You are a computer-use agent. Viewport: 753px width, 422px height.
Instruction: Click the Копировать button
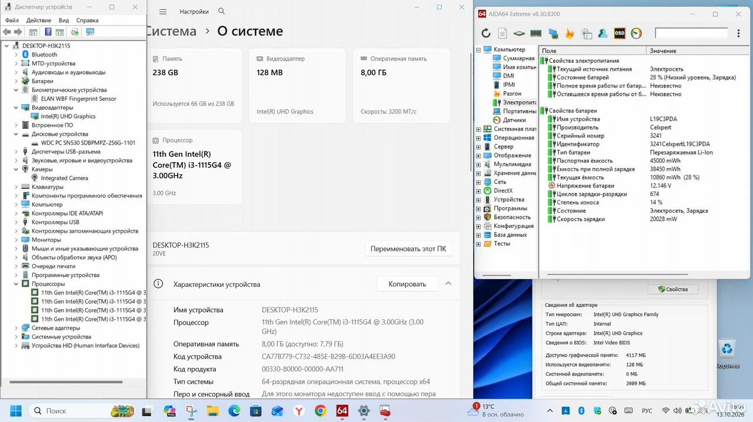point(407,284)
